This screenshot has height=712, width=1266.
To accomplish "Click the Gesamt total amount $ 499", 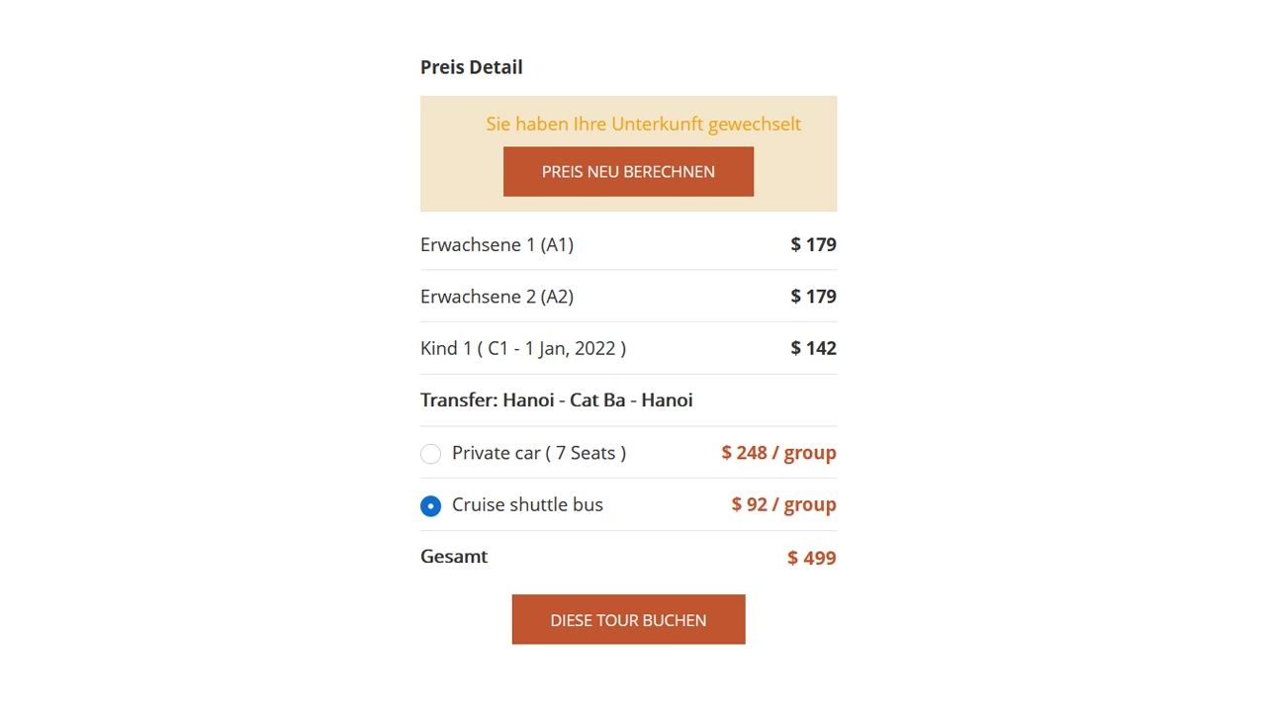I will coord(811,557).
